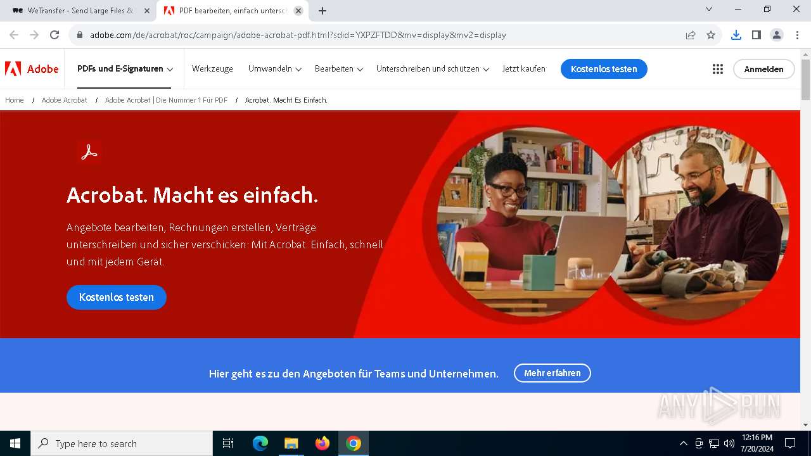
Task: Share this page from the address bar
Action: tap(691, 35)
